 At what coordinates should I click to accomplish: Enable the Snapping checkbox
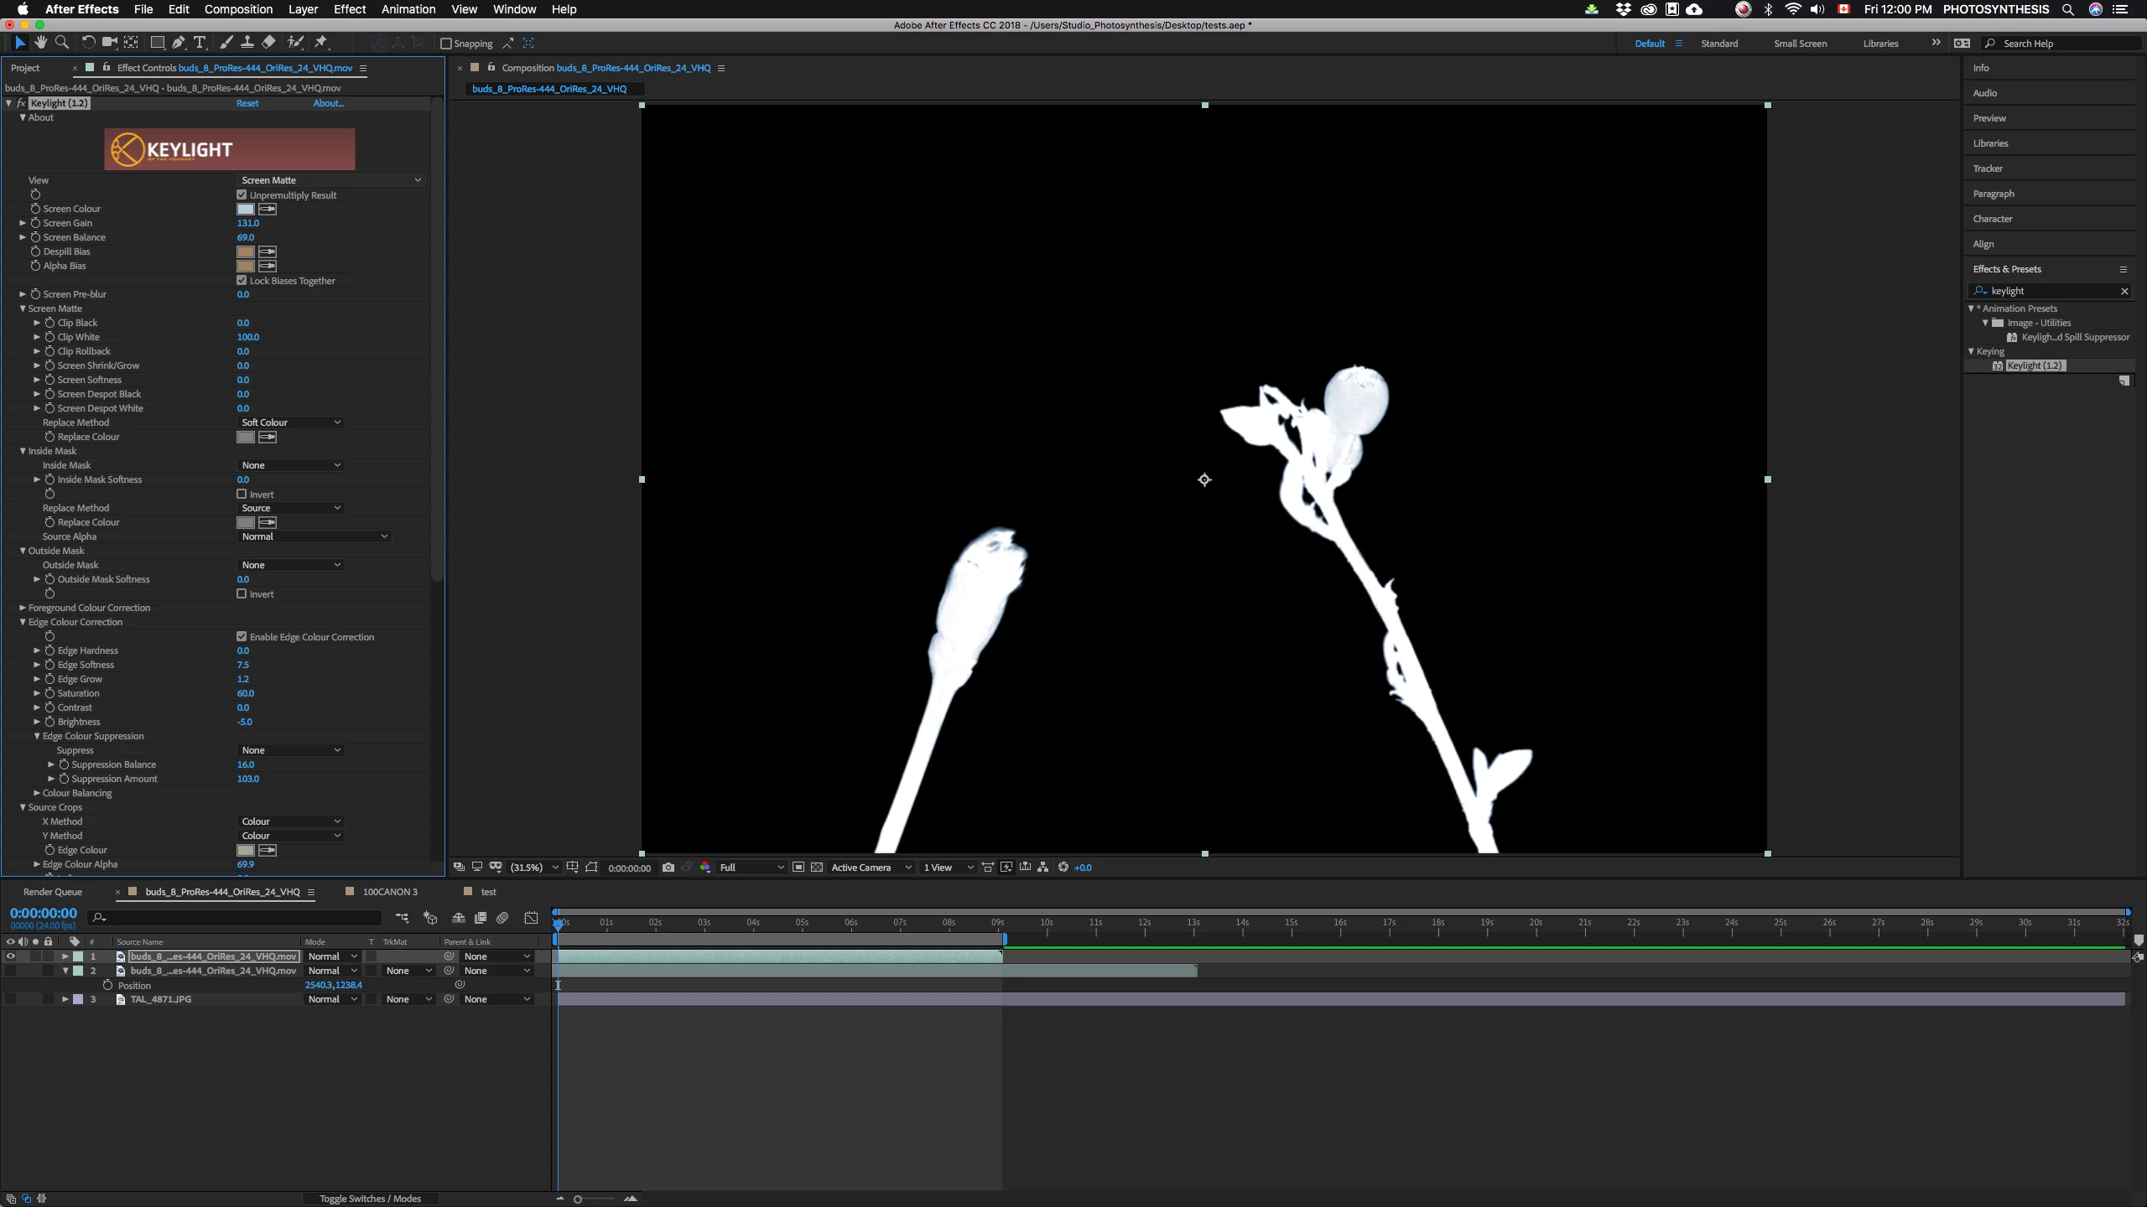(x=446, y=44)
